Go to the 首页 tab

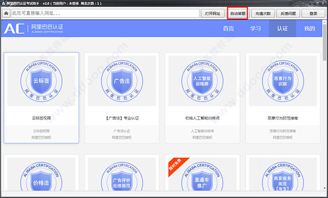coord(228,28)
